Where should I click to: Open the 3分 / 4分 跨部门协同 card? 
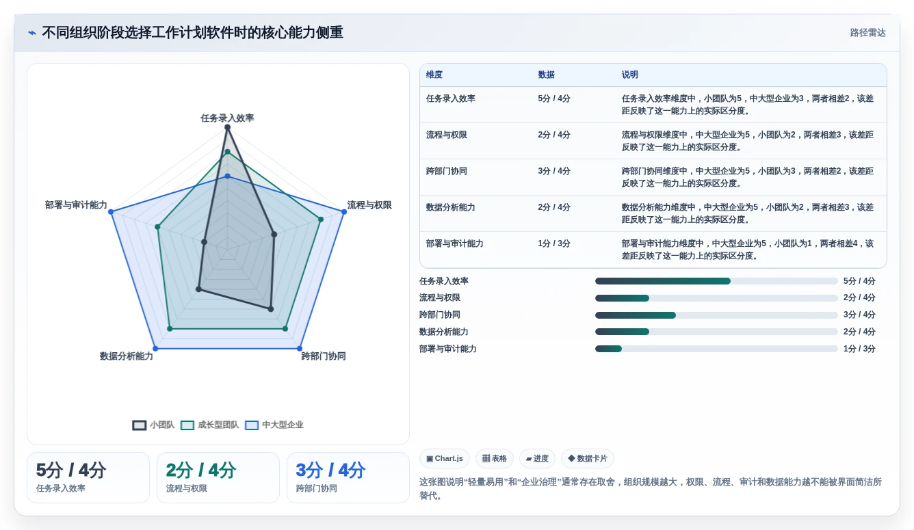coord(348,477)
